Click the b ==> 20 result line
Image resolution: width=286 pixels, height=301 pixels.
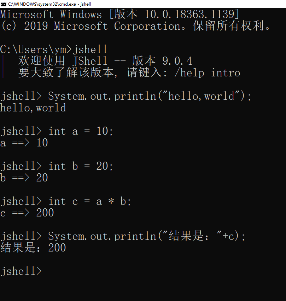tap(24, 178)
